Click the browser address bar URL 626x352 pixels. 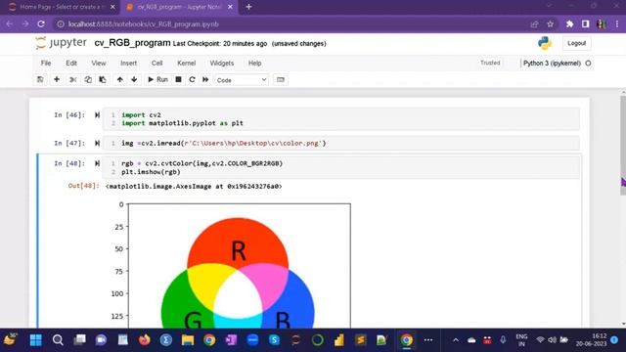point(143,23)
